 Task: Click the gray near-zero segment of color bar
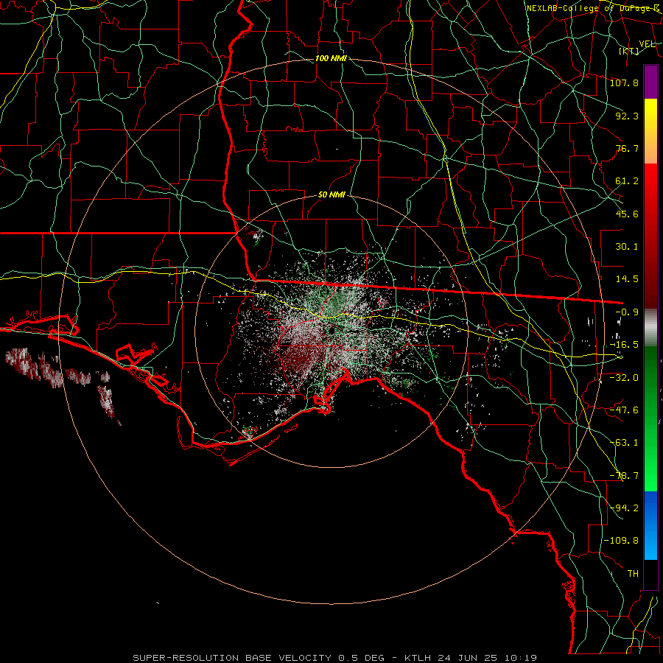tap(650, 328)
